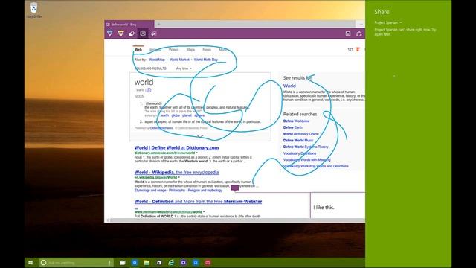Click the Ask me anything search box
This screenshot has width=476, height=268.
click(77, 263)
